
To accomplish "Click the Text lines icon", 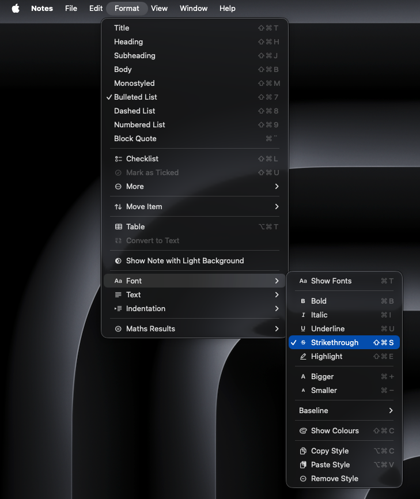I will pos(118,294).
